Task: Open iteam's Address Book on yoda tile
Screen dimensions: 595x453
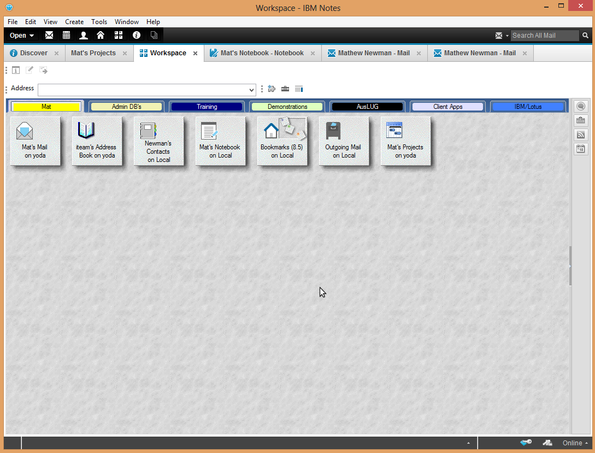Action: coord(97,141)
